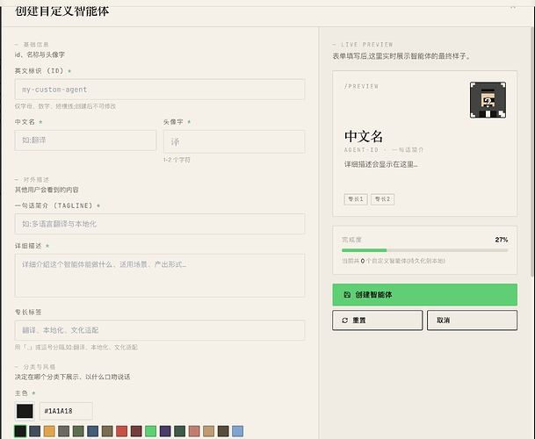Click the 重置 reset button
This screenshot has width=535, height=439.
pyautogui.click(x=378, y=320)
